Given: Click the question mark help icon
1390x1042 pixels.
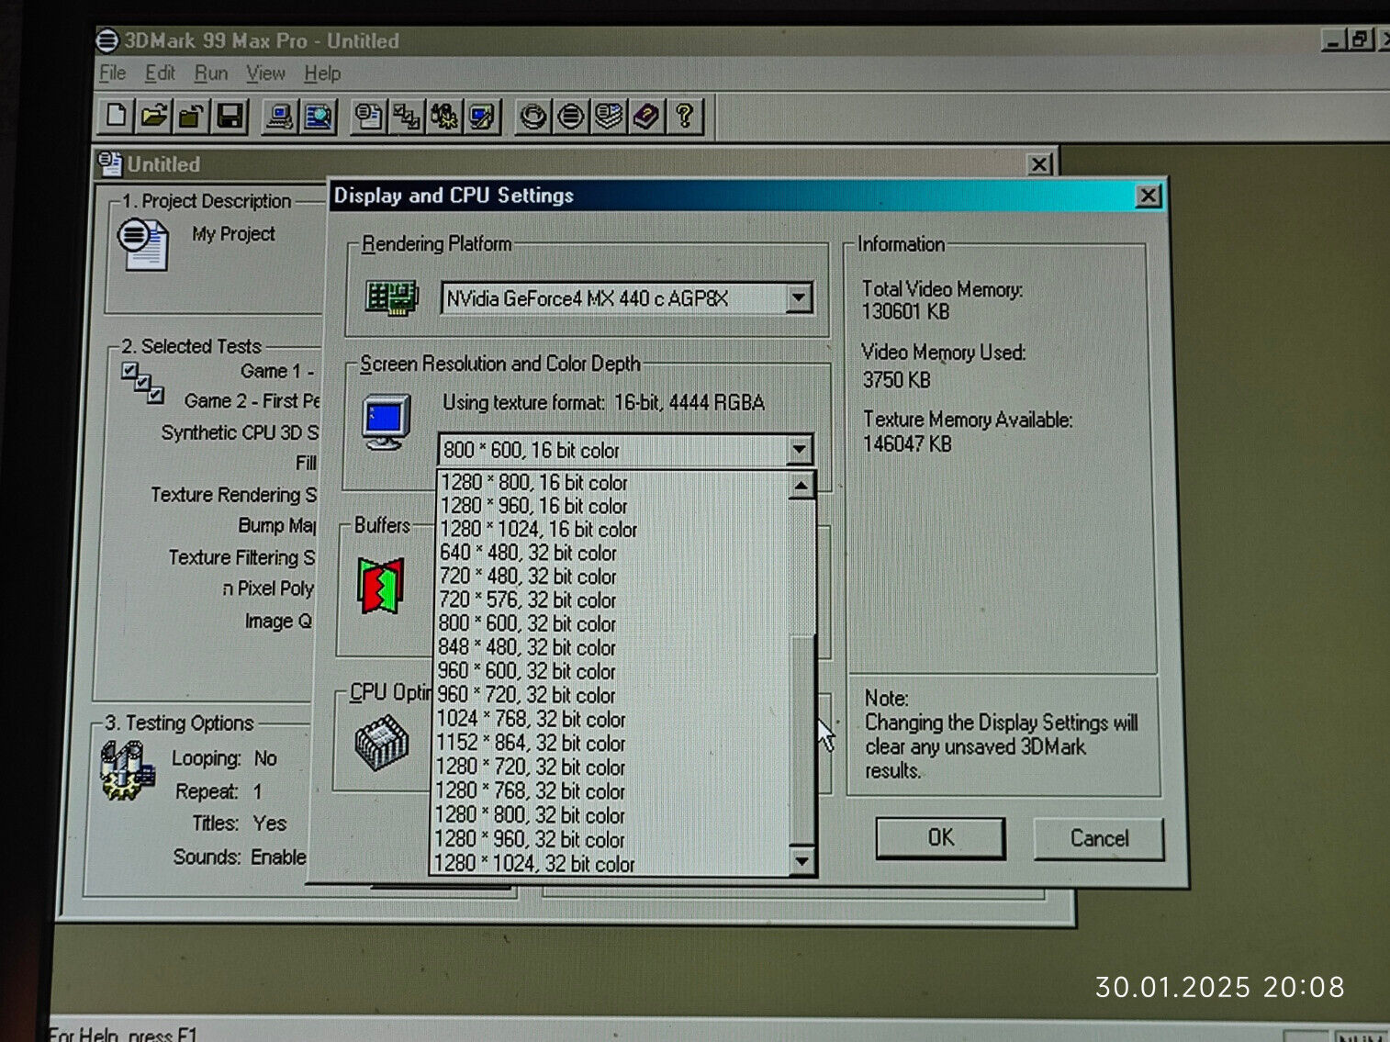Looking at the screenshot, I should point(684,117).
